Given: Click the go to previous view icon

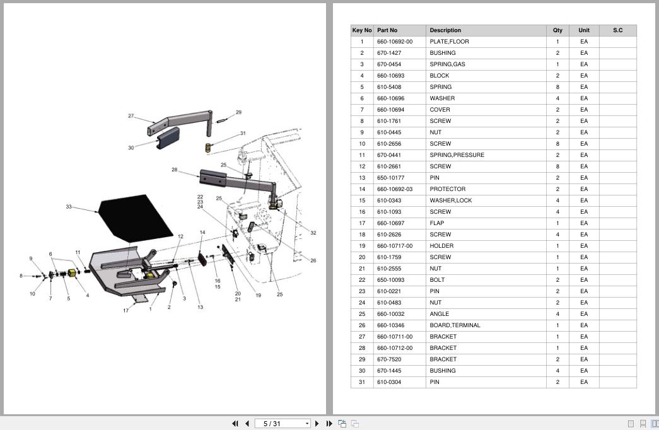Looking at the screenshot, I should (342, 424).
